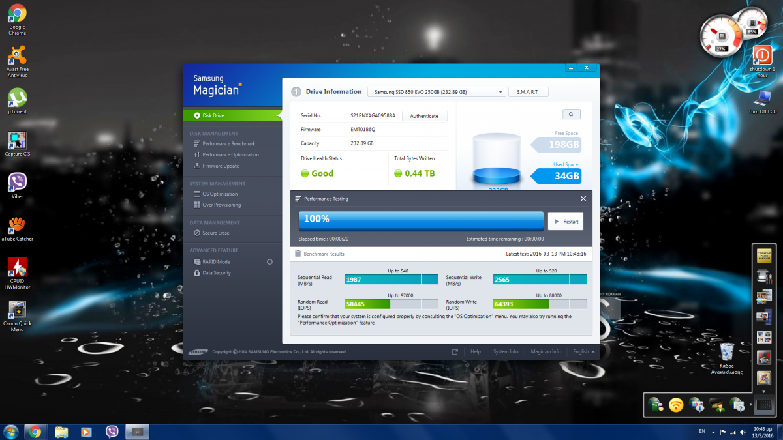Viewport: 783px width, 440px height.
Task: Click the Authenticate button
Action: coord(424,116)
